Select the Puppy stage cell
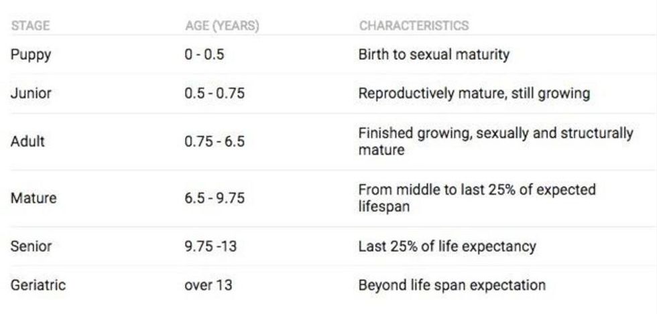 coord(31,55)
